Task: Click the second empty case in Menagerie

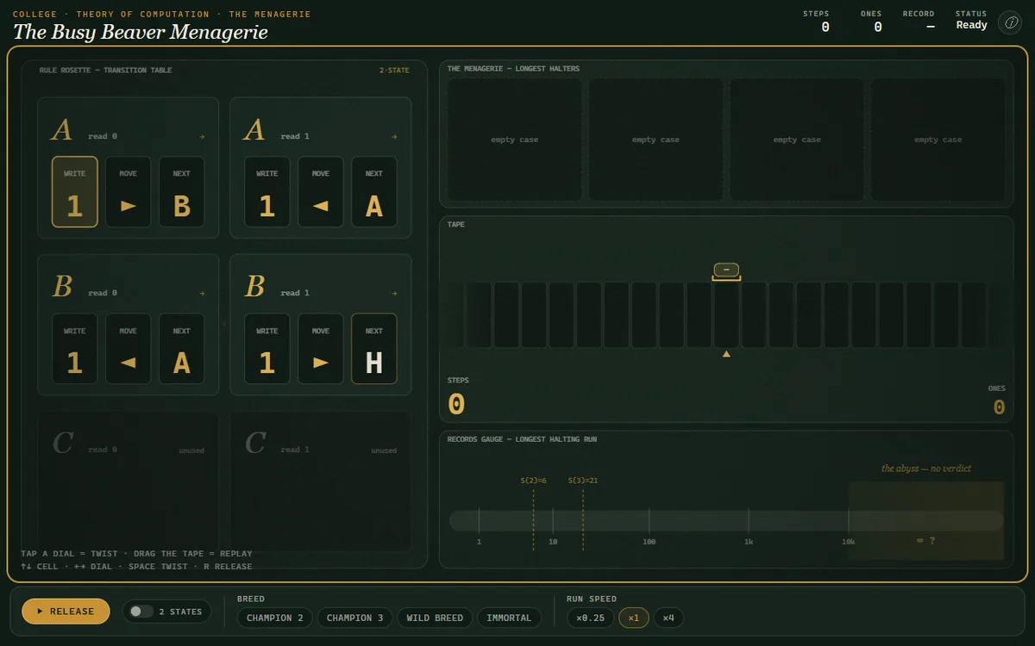Action: (655, 140)
